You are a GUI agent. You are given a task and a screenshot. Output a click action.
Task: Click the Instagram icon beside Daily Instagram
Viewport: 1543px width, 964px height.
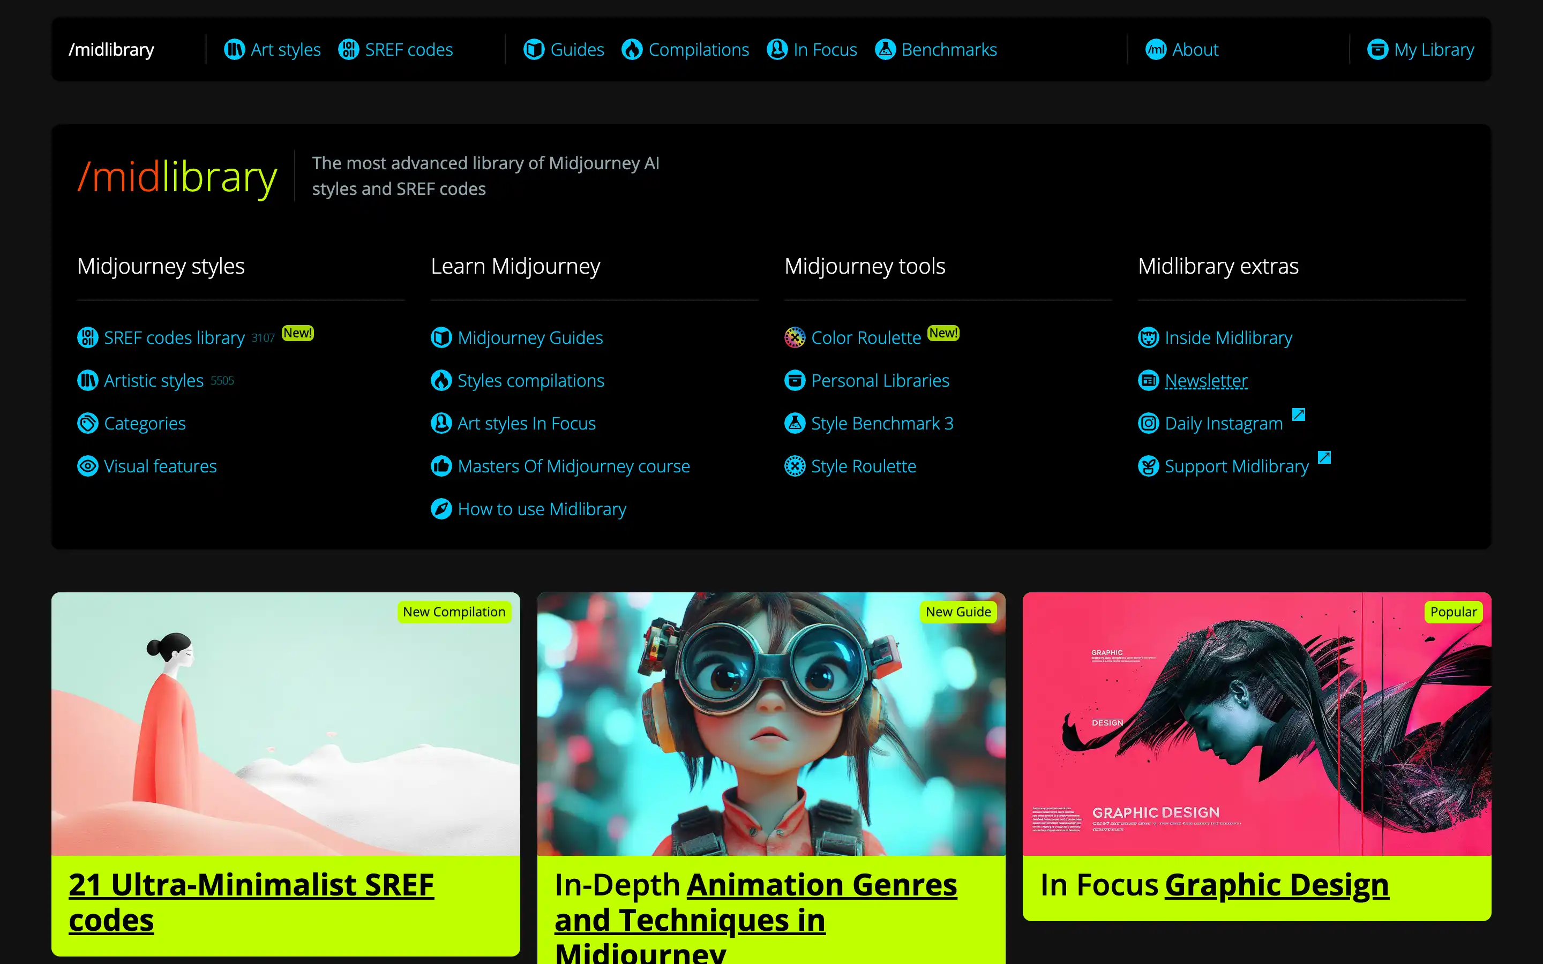coord(1148,423)
